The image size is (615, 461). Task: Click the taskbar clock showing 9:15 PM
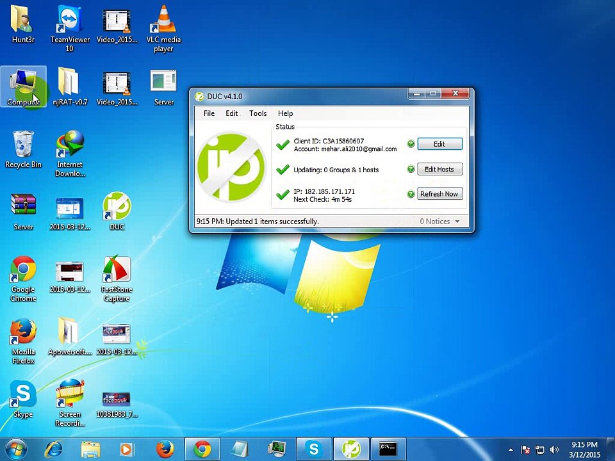point(586,449)
